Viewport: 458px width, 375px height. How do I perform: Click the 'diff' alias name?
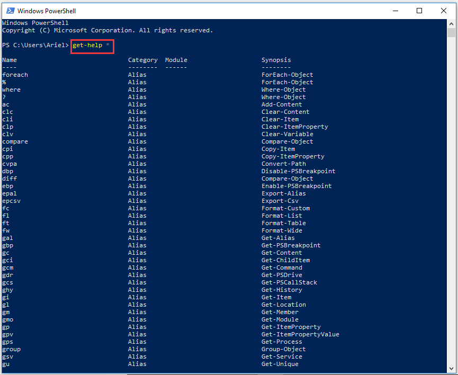pyautogui.click(x=10, y=178)
